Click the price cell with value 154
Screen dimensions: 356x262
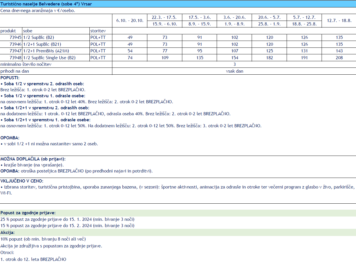click(x=234, y=58)
